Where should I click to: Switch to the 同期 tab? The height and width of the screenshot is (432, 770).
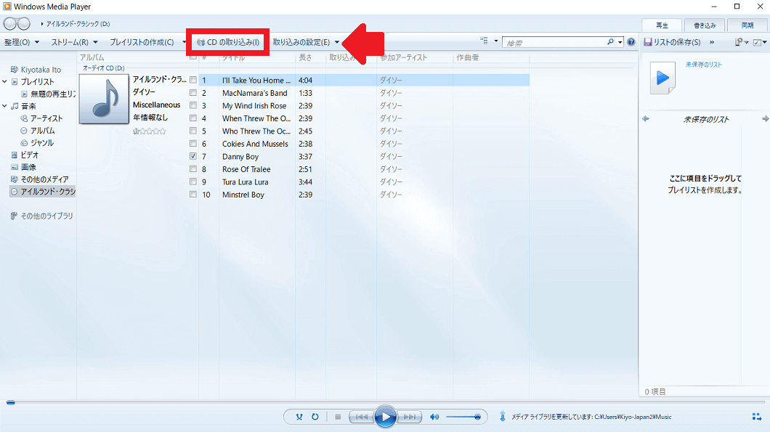coord(747,25)
